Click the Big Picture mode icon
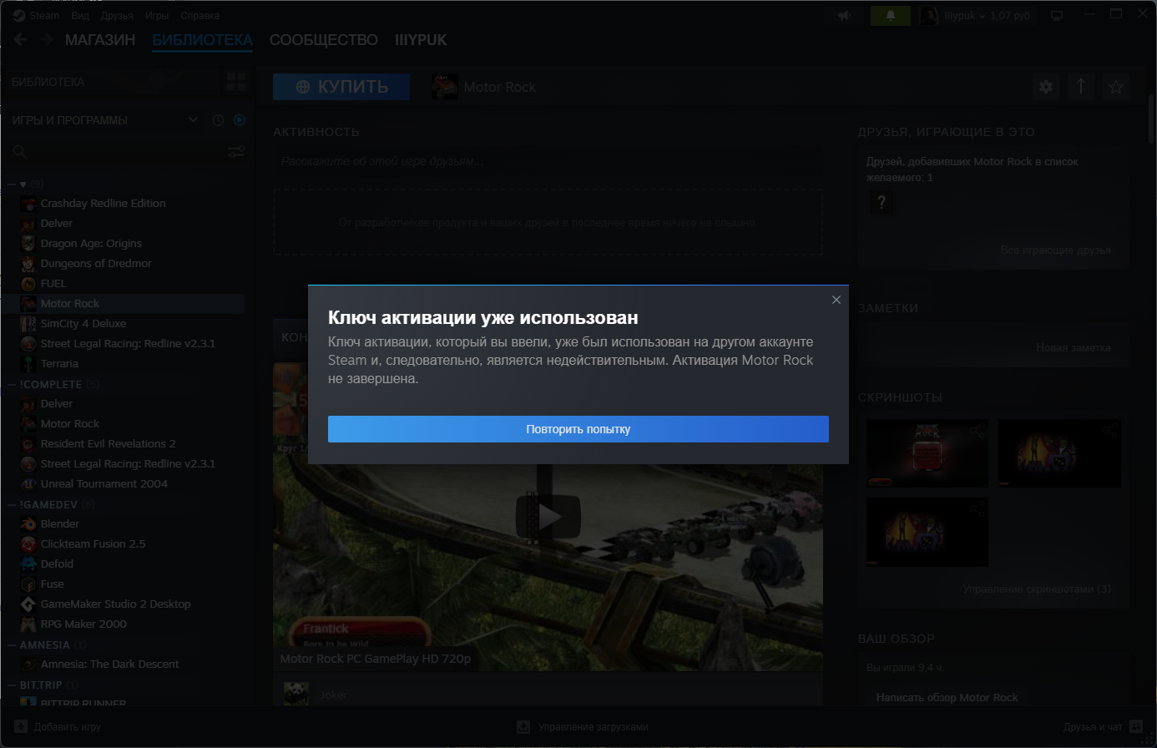 pyautogui.click(x=1057, y=16)
